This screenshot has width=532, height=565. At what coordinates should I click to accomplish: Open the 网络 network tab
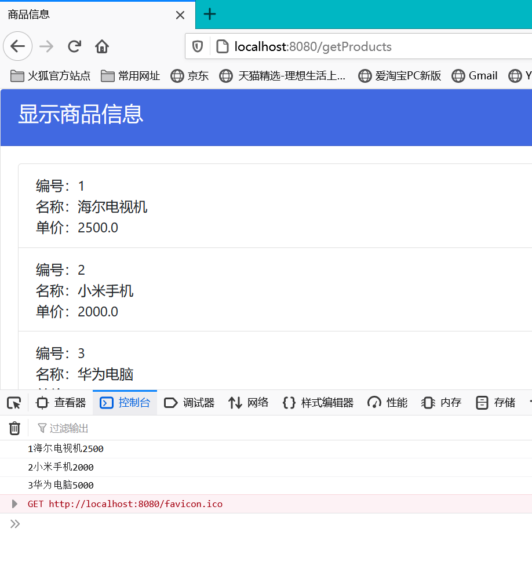pyautogui.click(x=249, y=403)
